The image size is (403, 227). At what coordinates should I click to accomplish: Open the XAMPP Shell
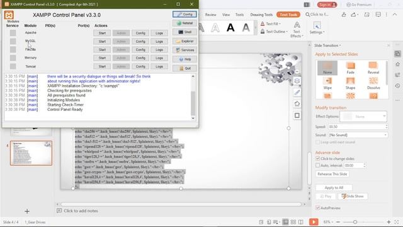(x=184, y=32)
